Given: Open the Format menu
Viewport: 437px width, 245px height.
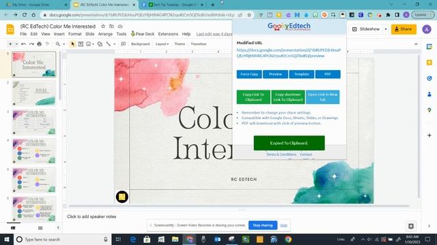Looking at the screenshot, I should click(74, 34).
